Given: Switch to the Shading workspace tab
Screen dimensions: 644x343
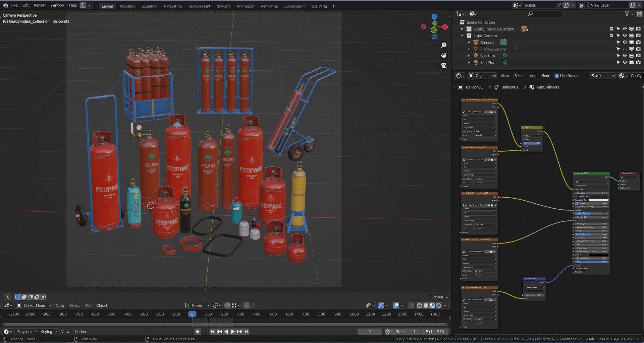Looking at the screenshot, I should click(223, 6).
